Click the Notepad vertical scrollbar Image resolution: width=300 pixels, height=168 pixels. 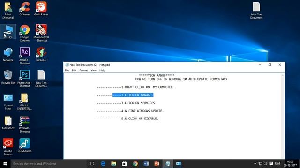(x=283, y=116)
